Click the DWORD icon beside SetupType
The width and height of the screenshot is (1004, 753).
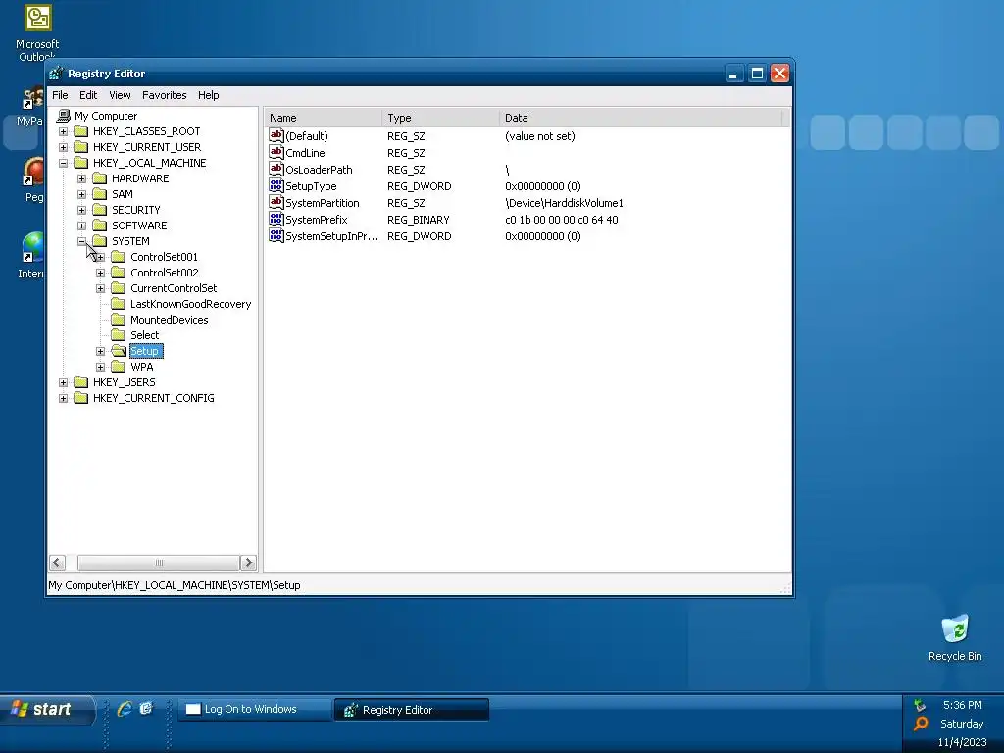[276, 185]
